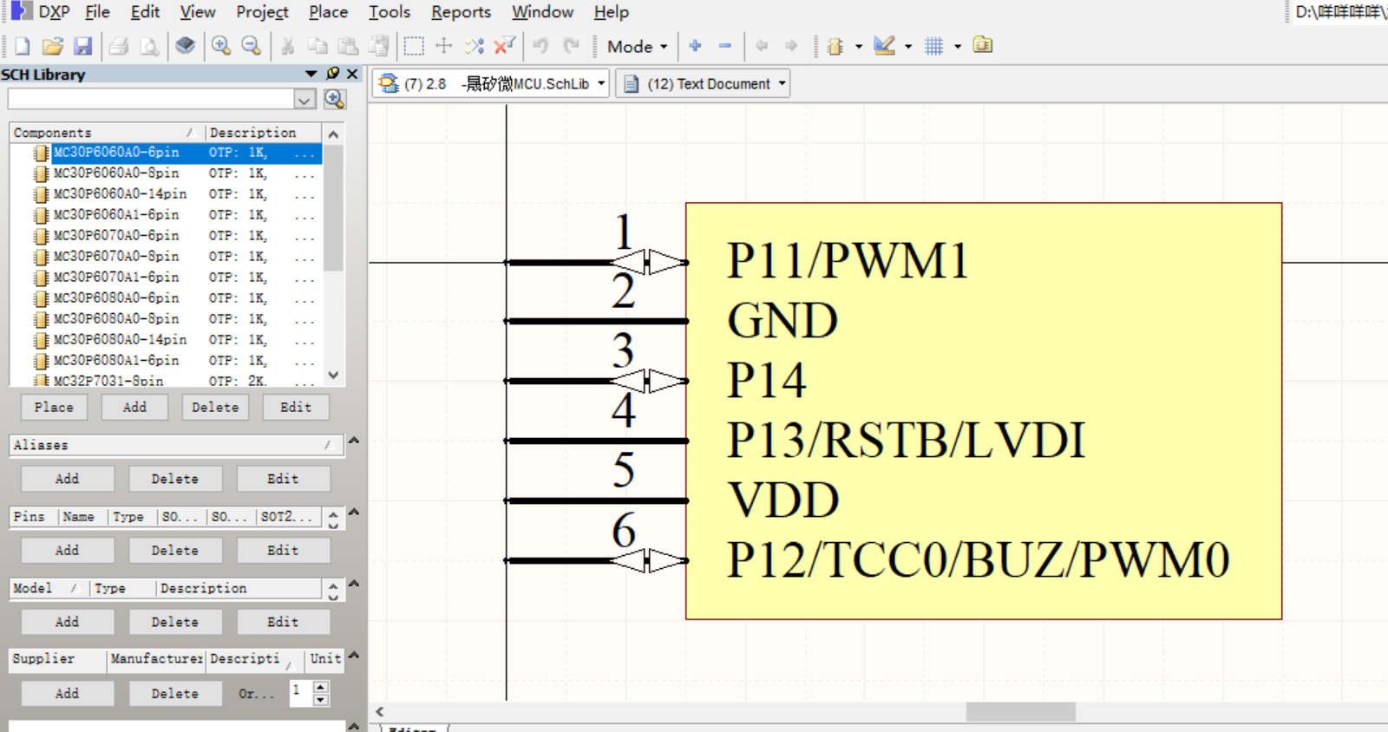Click the Move selection cross icon
The image size is (1388, 732).
pyautogui.click(x=444, y=46)
